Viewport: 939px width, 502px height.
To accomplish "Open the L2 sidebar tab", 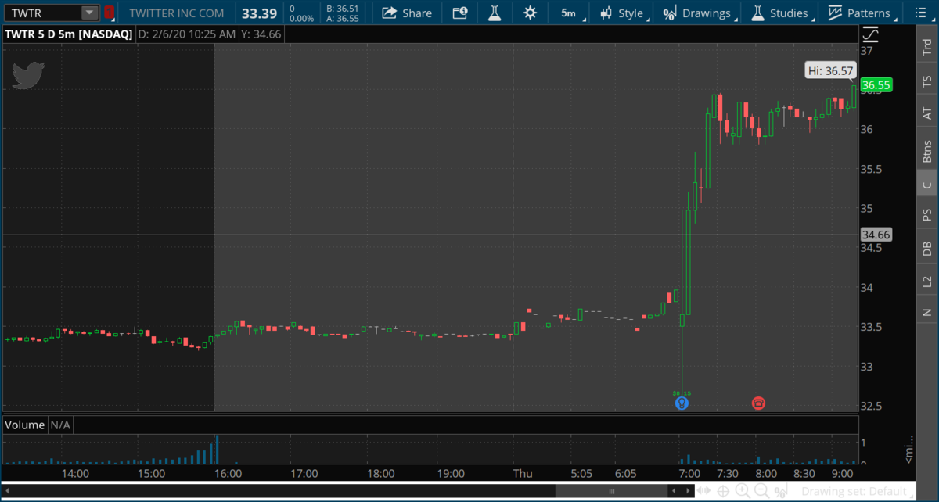I will [927, 281].
